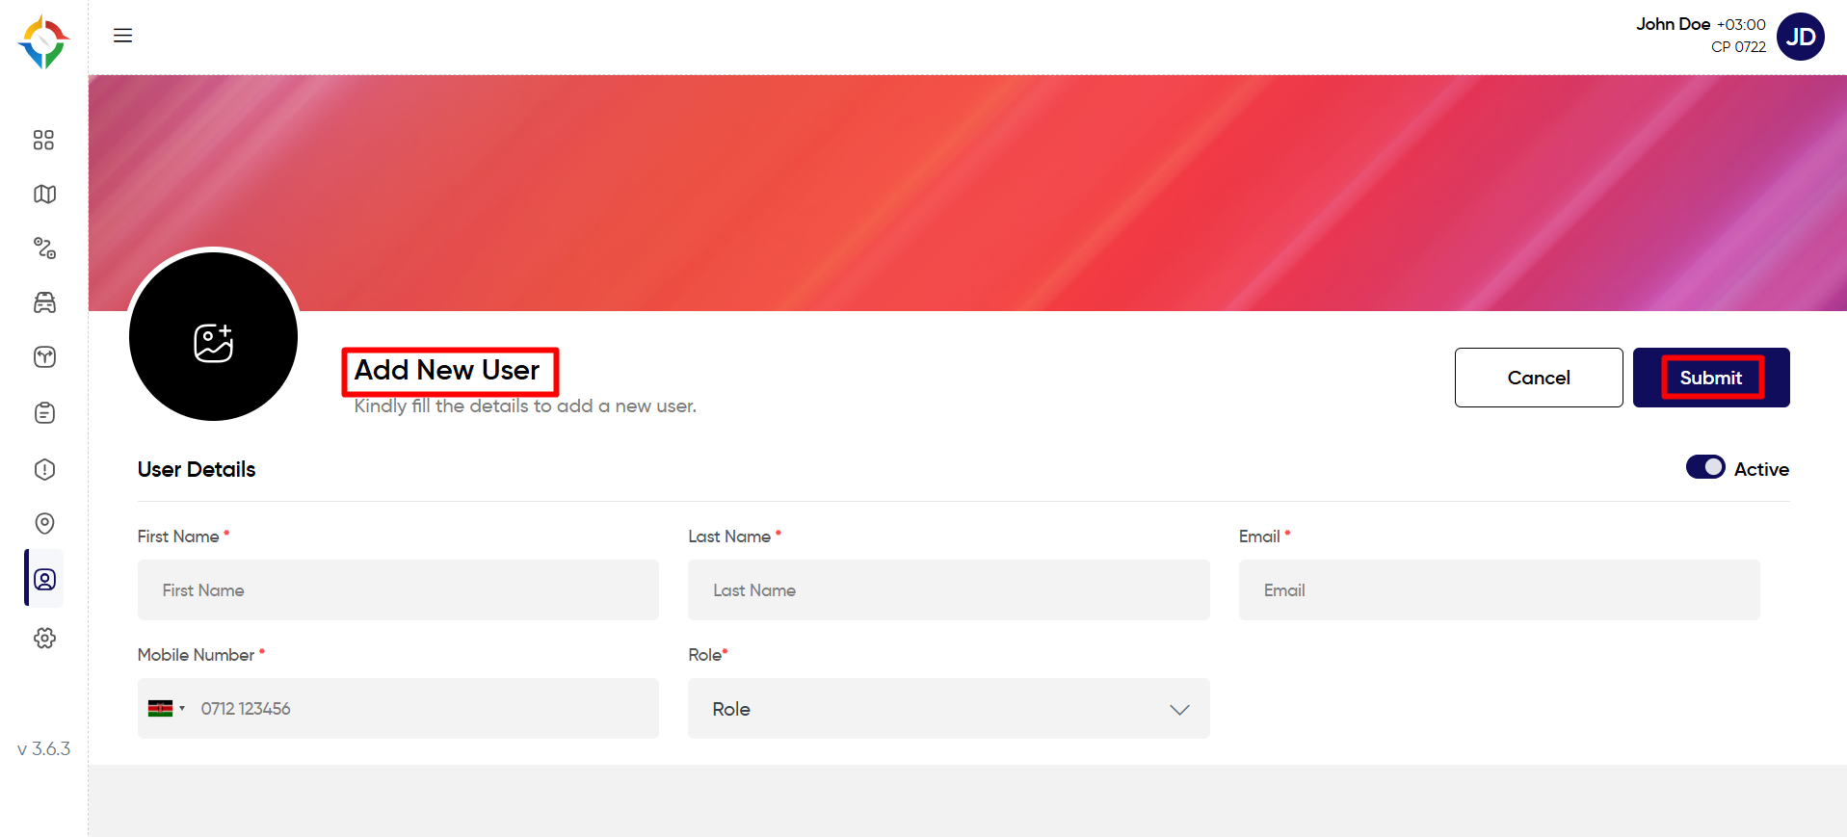Click the +03:00 timezone text

pos(1741,25)
